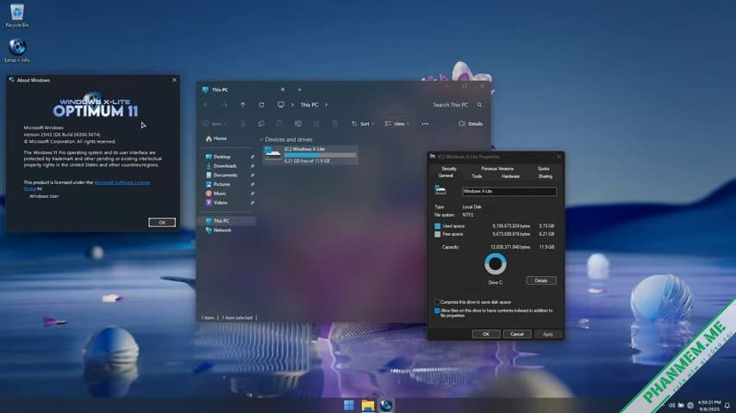This screenshot has height=413, width=736.
Task: Click the blue orb taskbar icon
Action: tap(386, 405)
